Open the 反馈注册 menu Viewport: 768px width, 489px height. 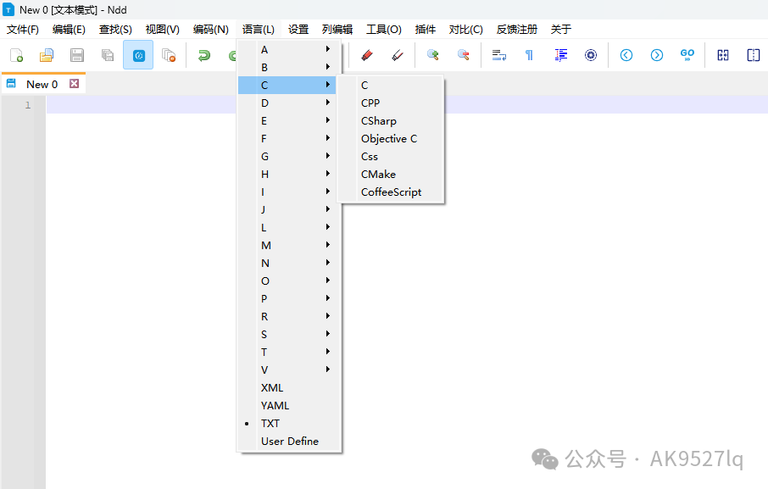517,30
